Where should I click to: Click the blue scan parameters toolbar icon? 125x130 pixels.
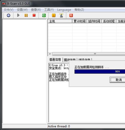coord(8,15)
